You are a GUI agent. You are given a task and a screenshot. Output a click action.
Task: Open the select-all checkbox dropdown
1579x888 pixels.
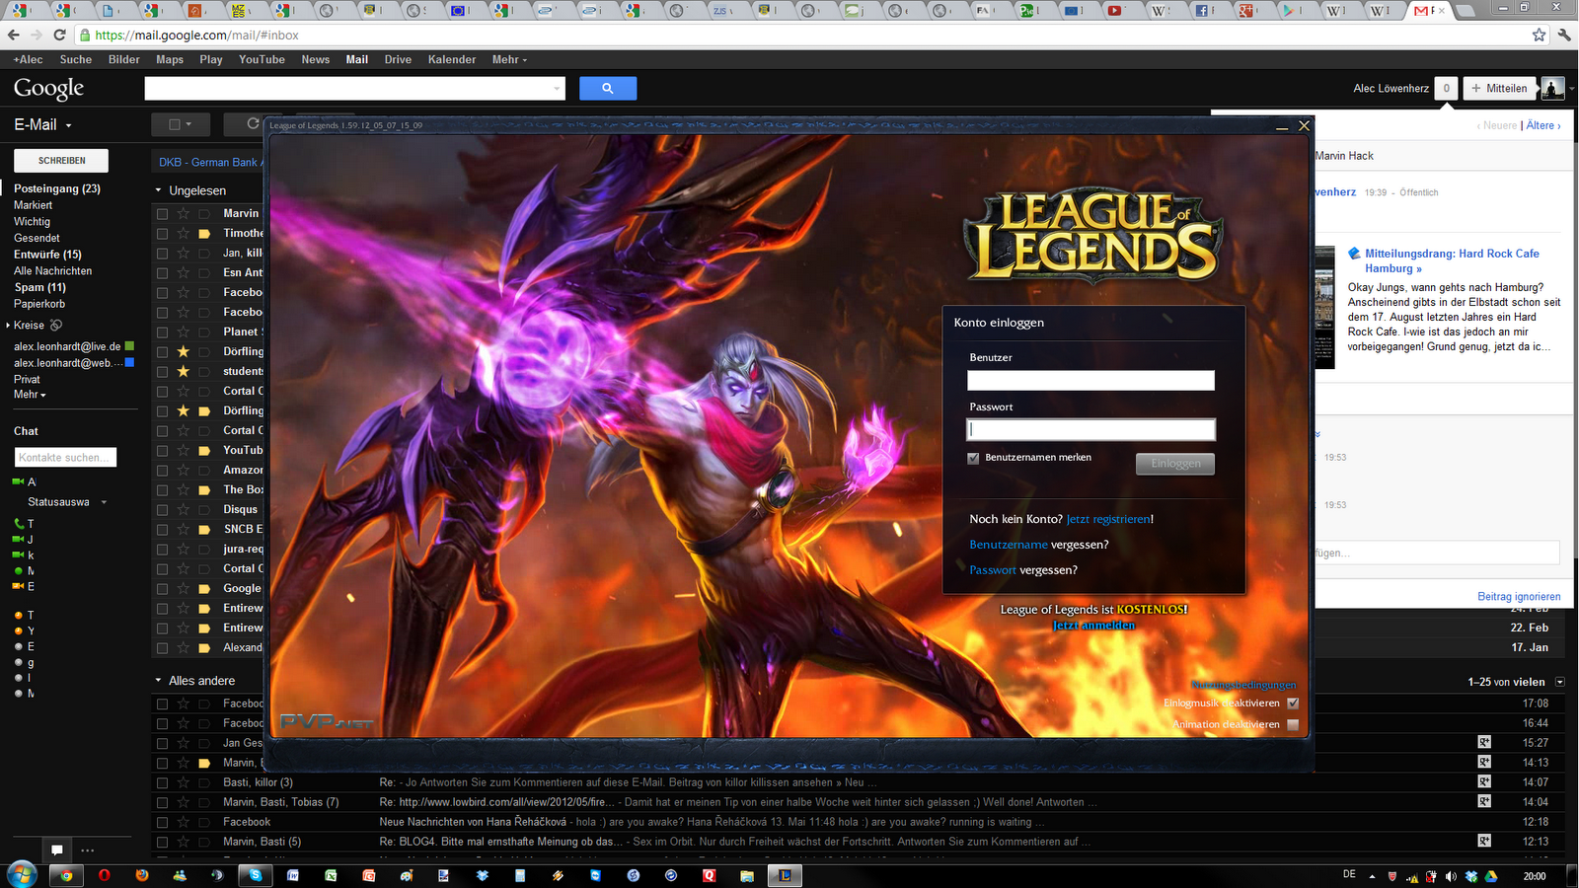181,124
